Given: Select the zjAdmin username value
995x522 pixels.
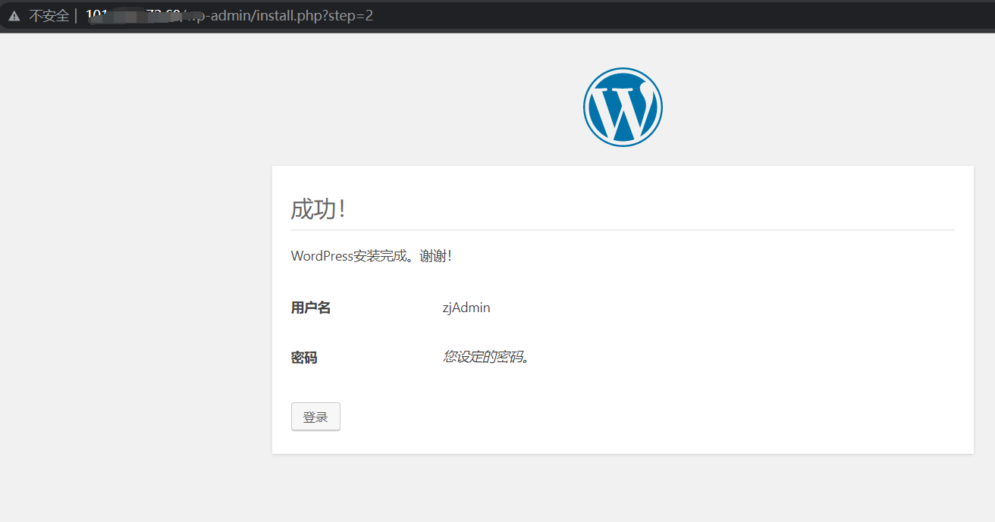Looking at the screenshot, I should click(466, 308).
